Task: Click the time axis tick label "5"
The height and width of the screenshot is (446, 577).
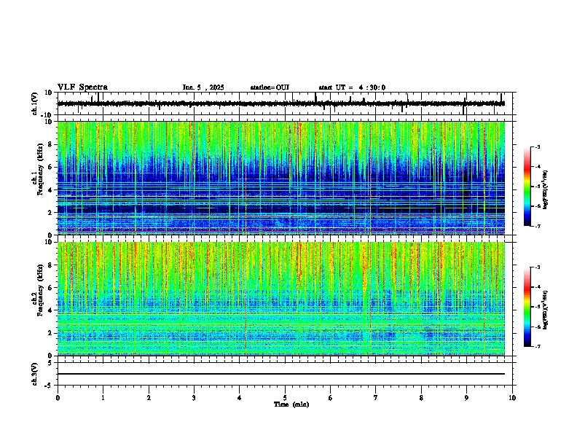Action: (x=285, y=398)
